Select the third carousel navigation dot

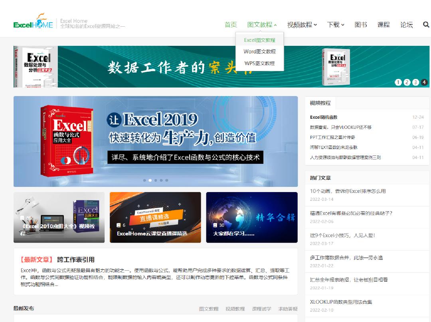point(156,181)
